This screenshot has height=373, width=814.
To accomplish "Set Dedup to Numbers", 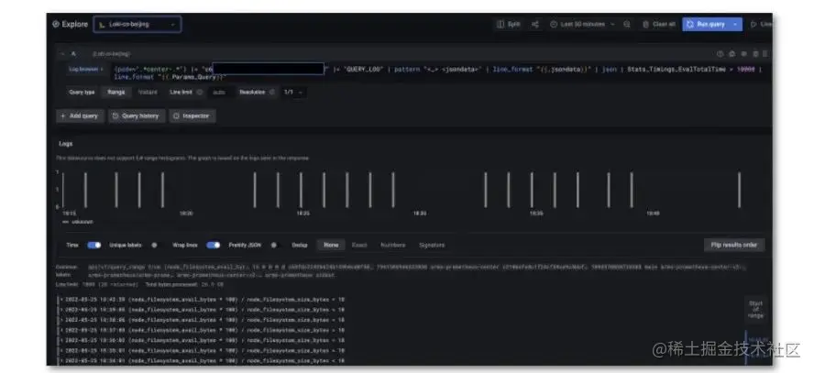I will click(x=393, y=245).
